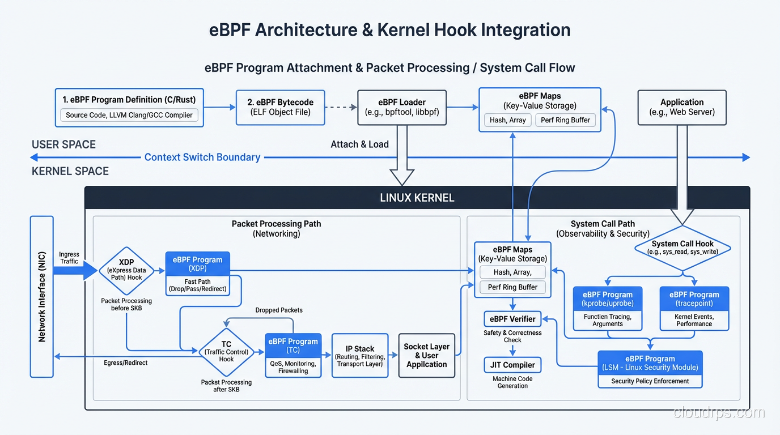This screenshot has width=780, height=435.
Task: Click the eBPF Loader block
Action: [402, 108]
